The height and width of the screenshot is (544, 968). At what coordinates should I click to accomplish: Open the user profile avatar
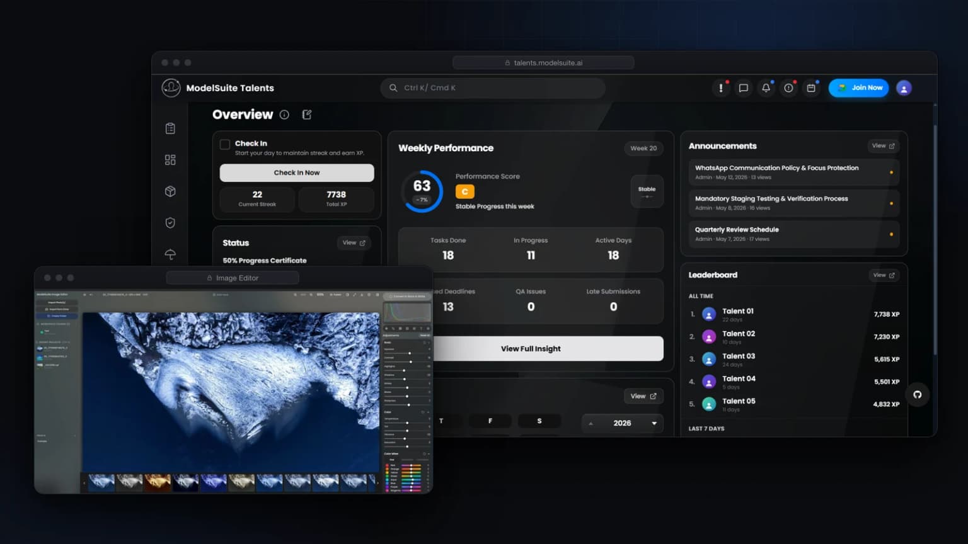tap(904, 88)
